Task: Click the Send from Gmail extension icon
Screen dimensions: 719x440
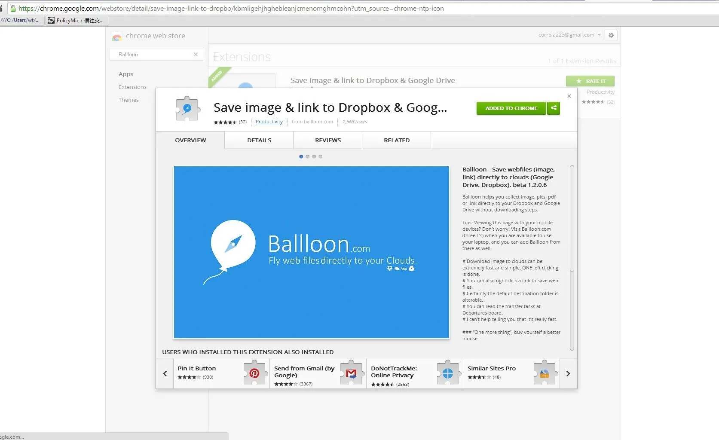Action: (x=352, y=373)
